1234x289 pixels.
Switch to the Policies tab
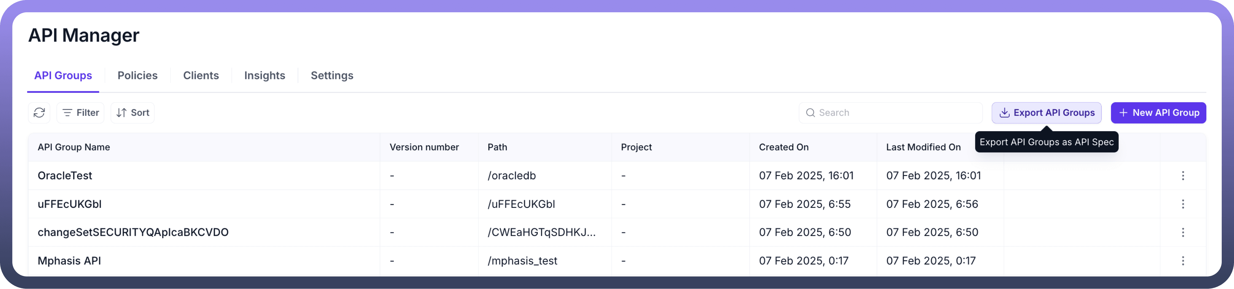point(138,75)
